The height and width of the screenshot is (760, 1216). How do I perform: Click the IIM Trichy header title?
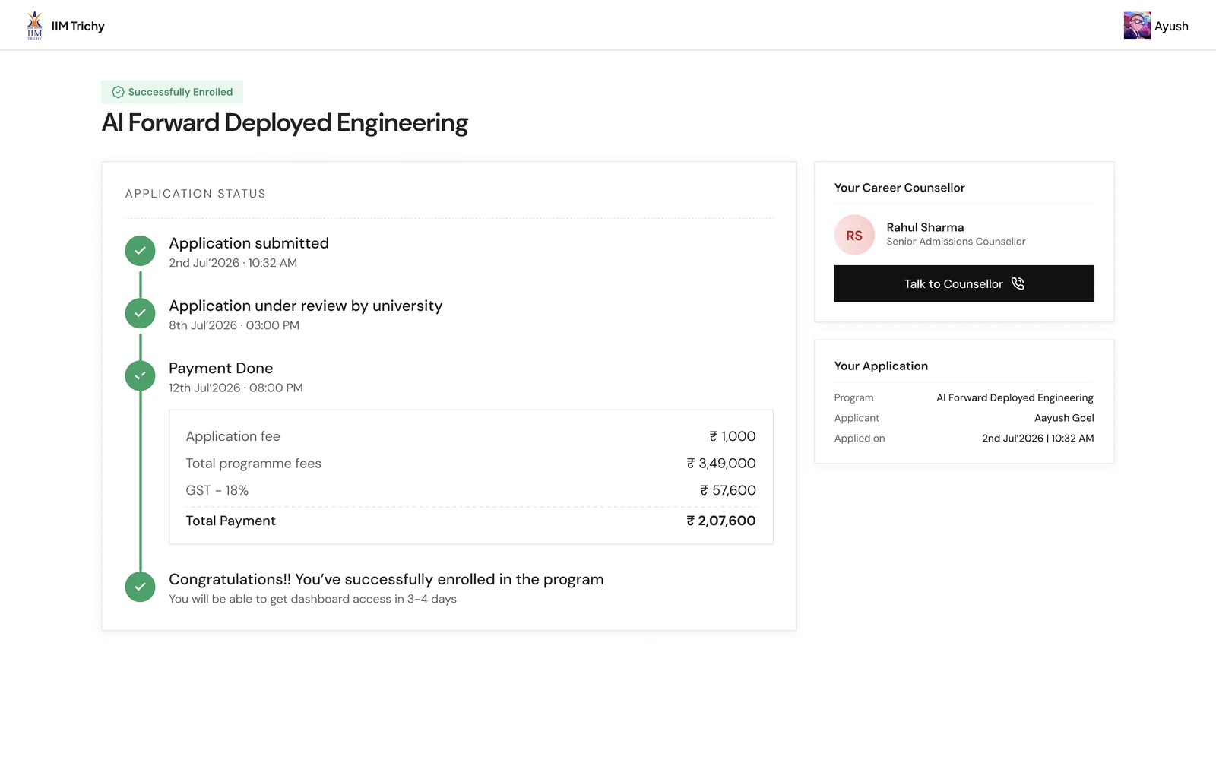(x=78, y=26)
